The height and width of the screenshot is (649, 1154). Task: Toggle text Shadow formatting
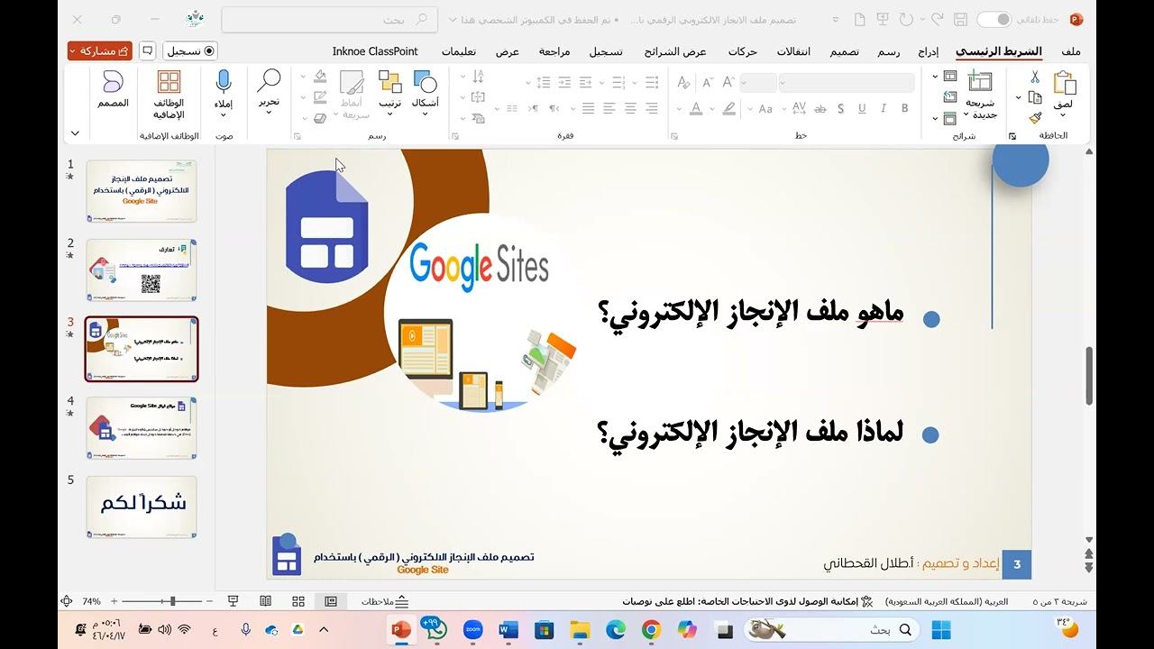click(841, 108)
